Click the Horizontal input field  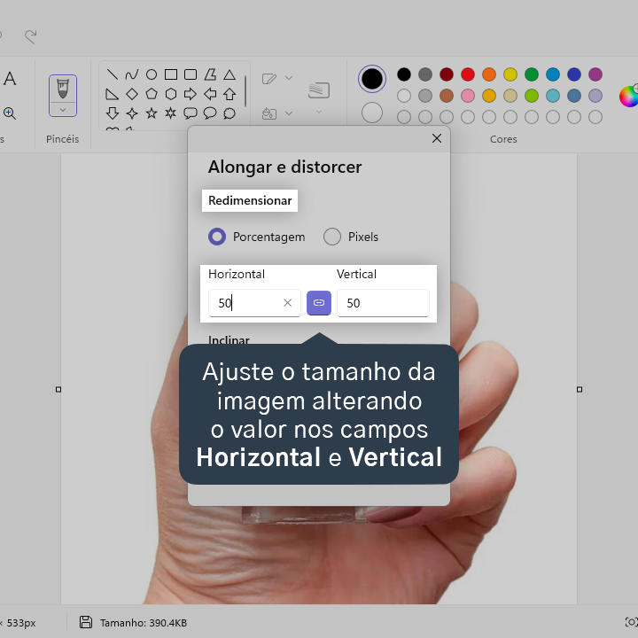click(x=254, y=303)
